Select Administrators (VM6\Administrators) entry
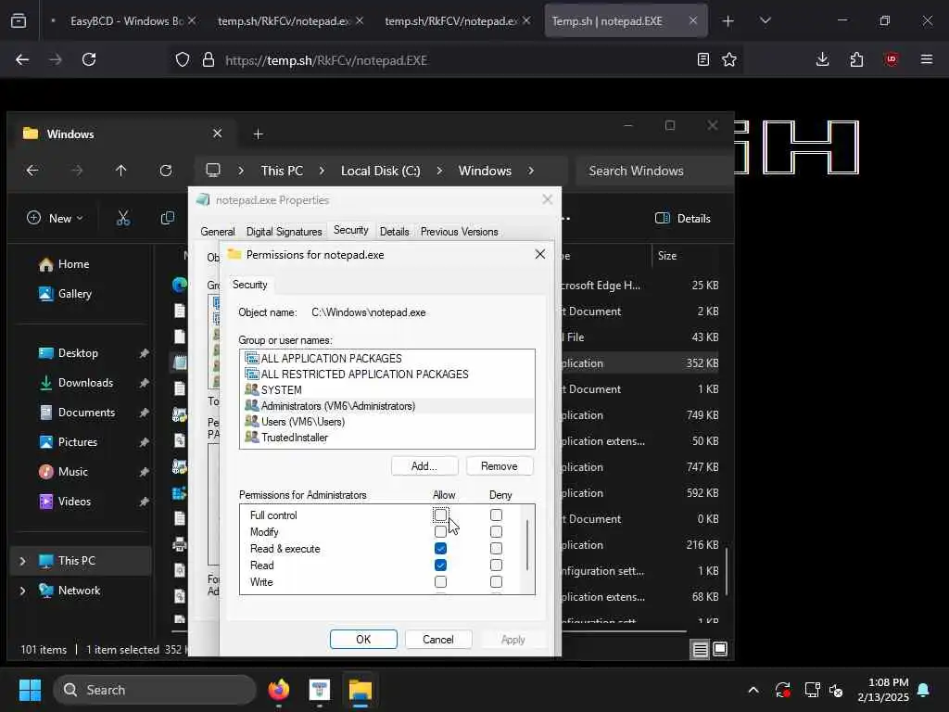 386,406
